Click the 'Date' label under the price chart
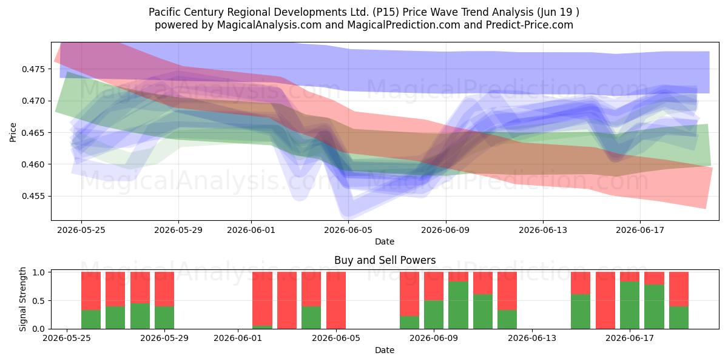Viewport: 728px width, 364px height. [385, 241]
